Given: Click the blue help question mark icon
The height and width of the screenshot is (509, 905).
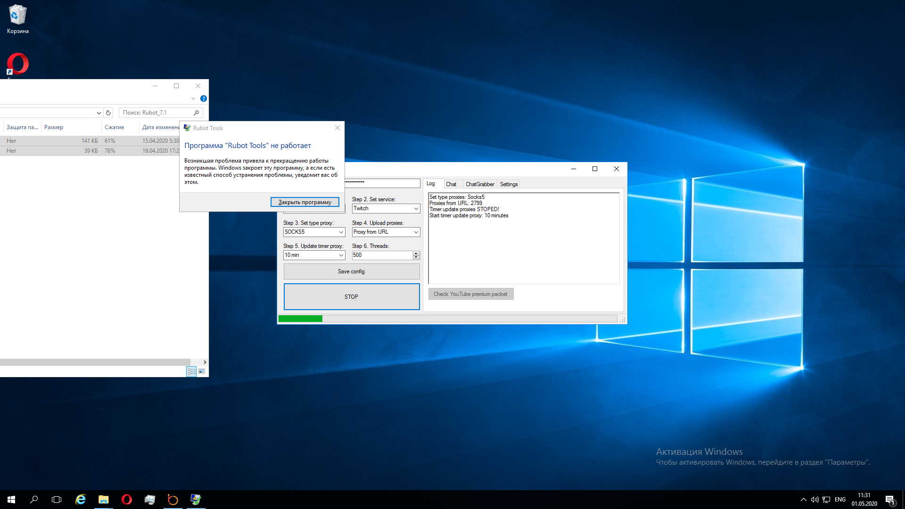Looking at the screenshot, I should 203,99.
